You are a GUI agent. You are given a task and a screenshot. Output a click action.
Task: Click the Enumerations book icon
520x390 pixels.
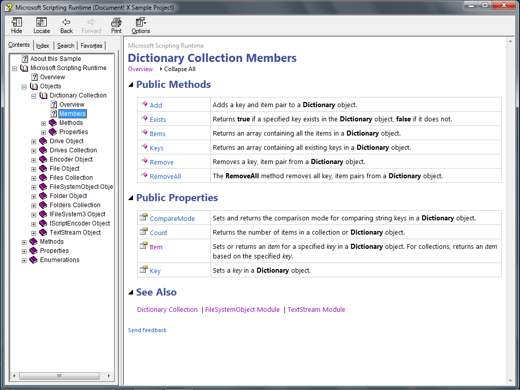(x=34, y=260)
